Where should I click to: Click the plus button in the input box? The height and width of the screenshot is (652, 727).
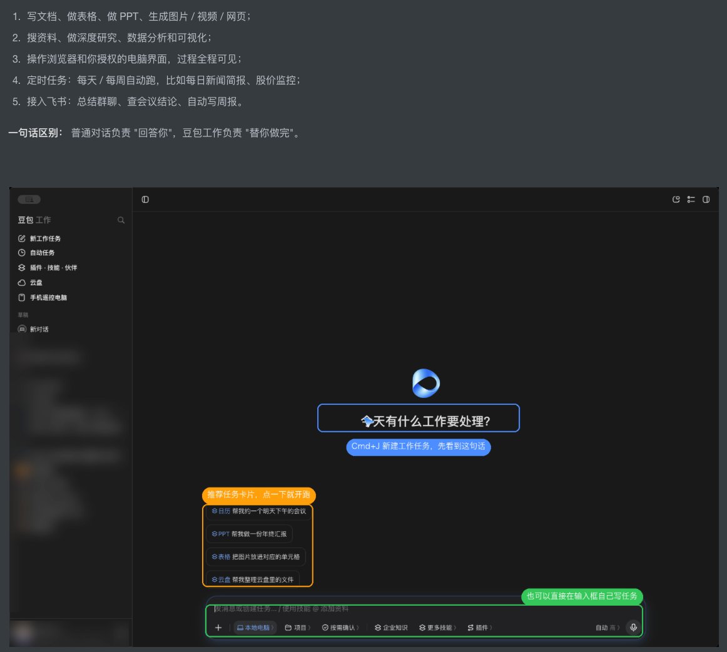coord(218,628)
